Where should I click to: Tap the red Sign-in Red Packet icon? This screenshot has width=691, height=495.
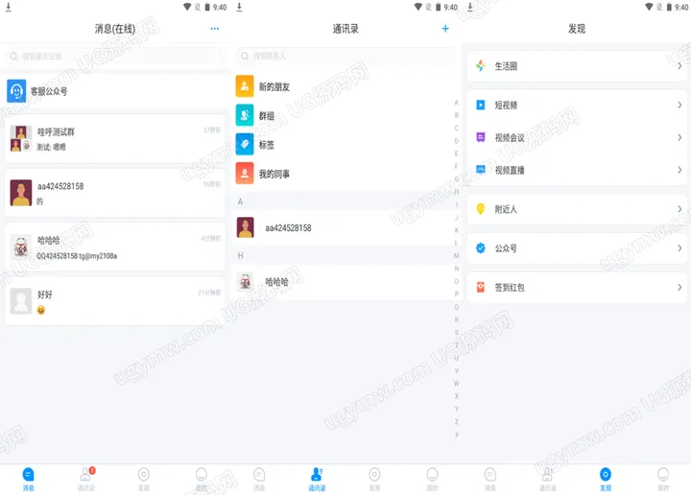tap(481, 287)
